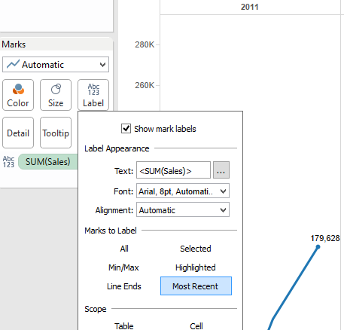This screenshot has height=330, width=344.
Task: Click the 280K axis label
Action: pos(145,44)
